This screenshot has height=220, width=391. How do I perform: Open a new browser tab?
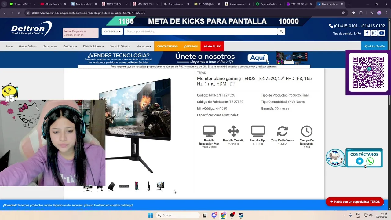coord(349,4)
